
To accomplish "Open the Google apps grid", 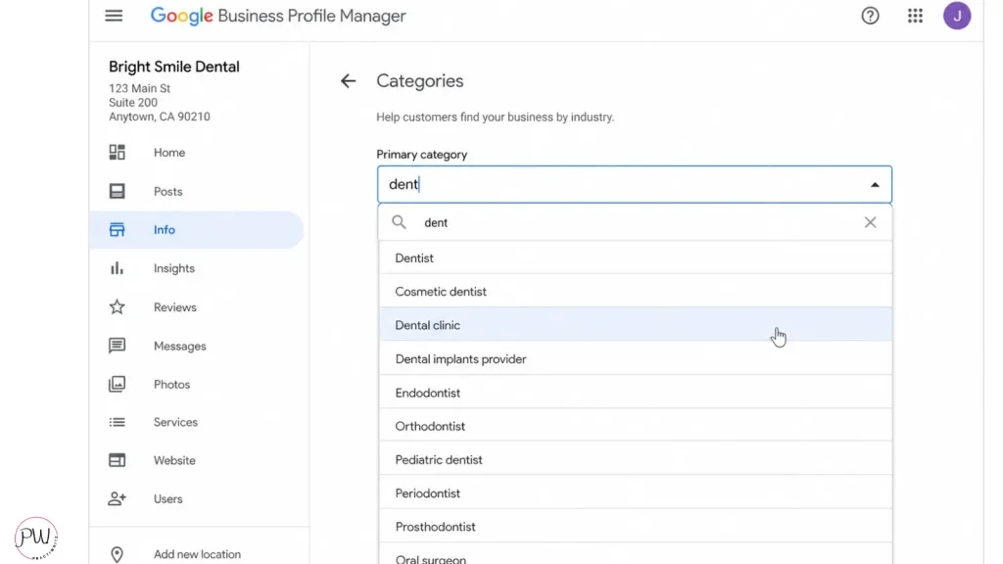I will coord(915,16).
